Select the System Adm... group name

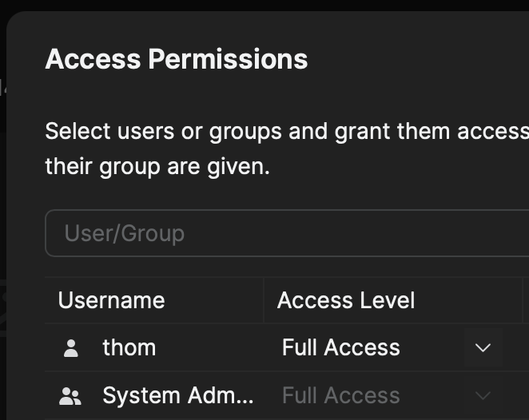pyautogui.click(x=178, y=395)
